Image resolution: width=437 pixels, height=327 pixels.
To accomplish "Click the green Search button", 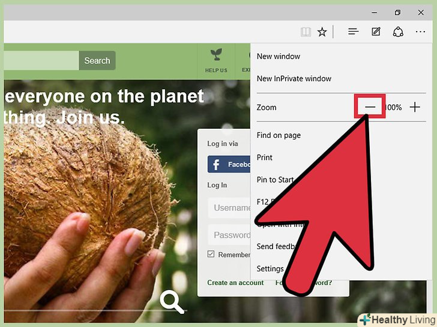I will click(x=97, y=60).
